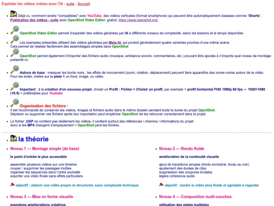The image size is (274, 206).
Task: Click 'Niveau 1 — Montage simple (de base)' heading
Action: click(x=45, y=149)
